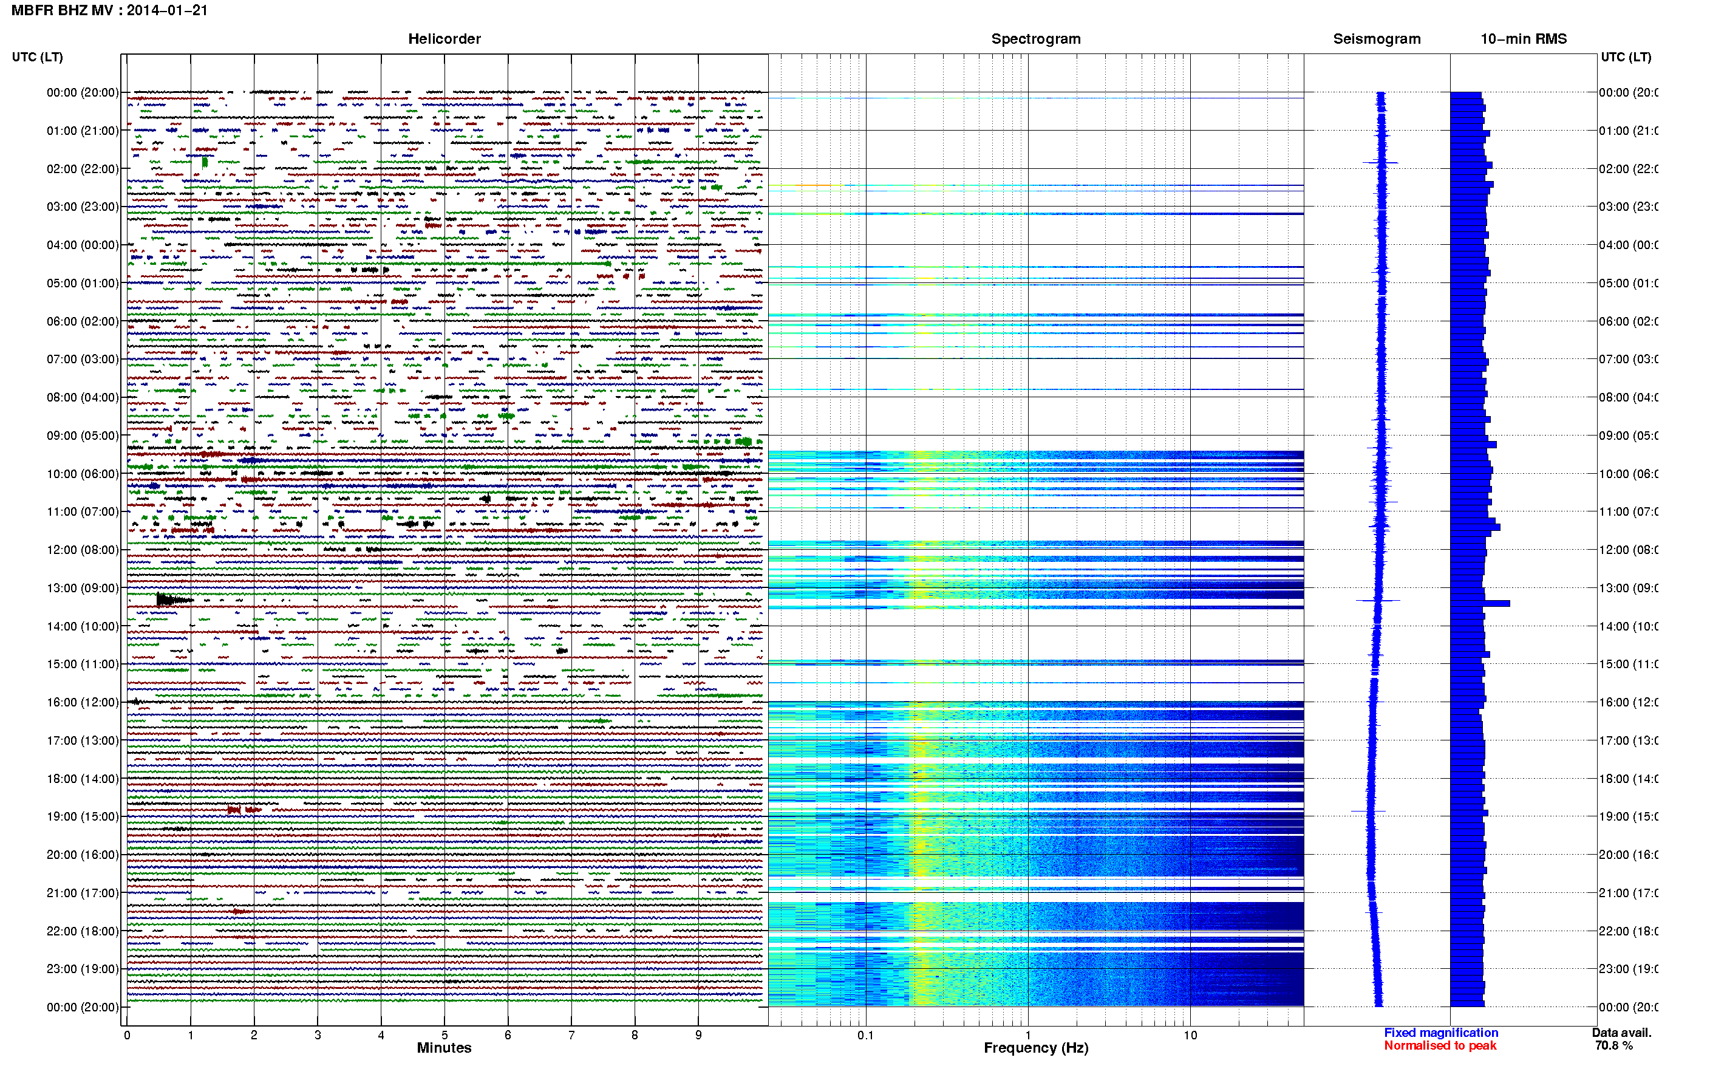
Task: Click the red "Normalised to peak" legend text
Action: (x=1440, y=1046)
